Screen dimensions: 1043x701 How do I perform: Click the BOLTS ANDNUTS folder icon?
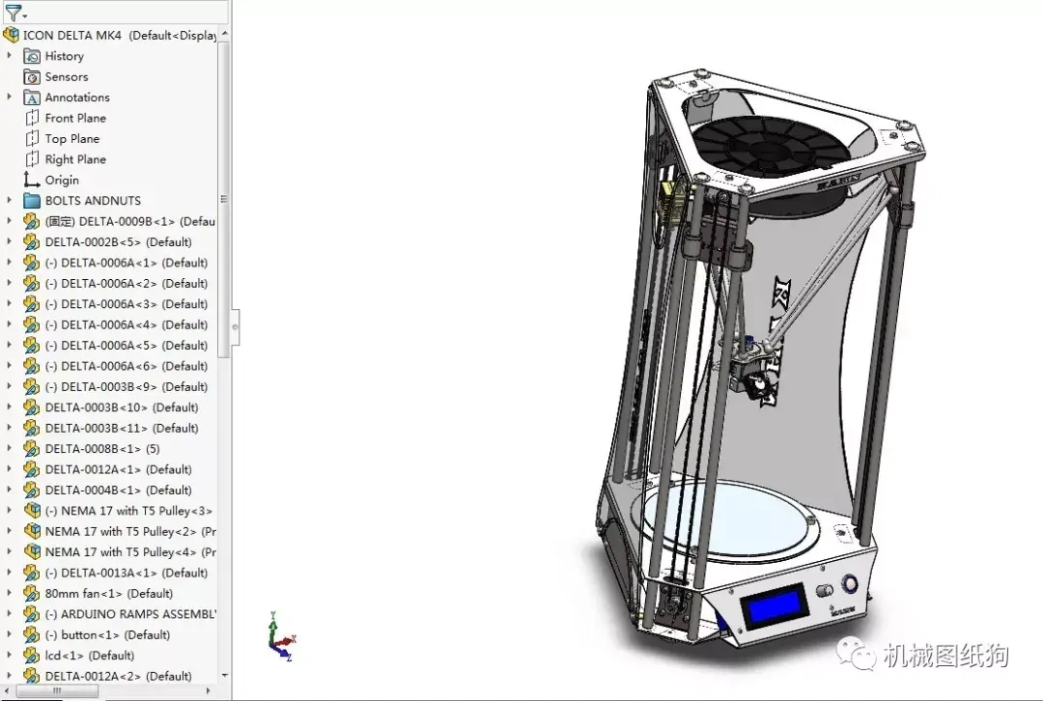31,201
